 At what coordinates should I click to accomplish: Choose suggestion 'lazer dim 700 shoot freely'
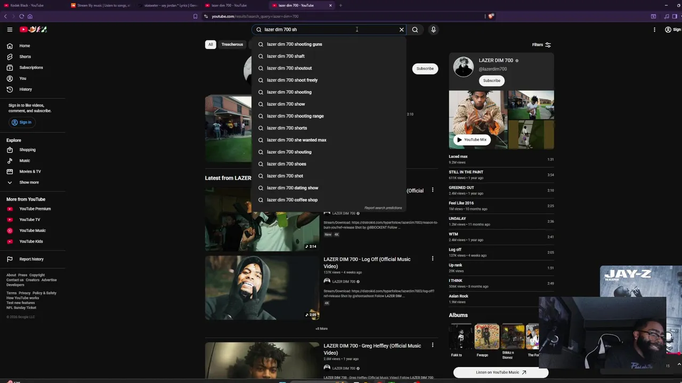pyautogui.click(x=329, y=80)
